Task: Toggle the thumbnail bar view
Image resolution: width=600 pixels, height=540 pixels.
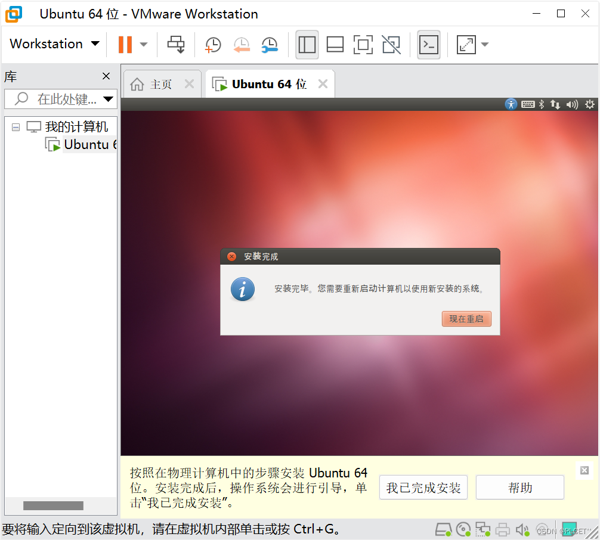Action: 335,44
